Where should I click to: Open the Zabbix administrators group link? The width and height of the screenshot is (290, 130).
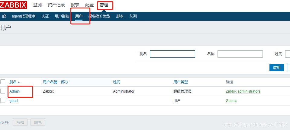(x=243, y=91)
